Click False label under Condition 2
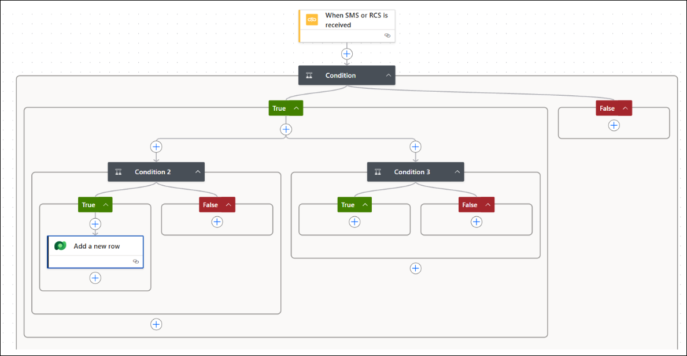 pos(210,205)
